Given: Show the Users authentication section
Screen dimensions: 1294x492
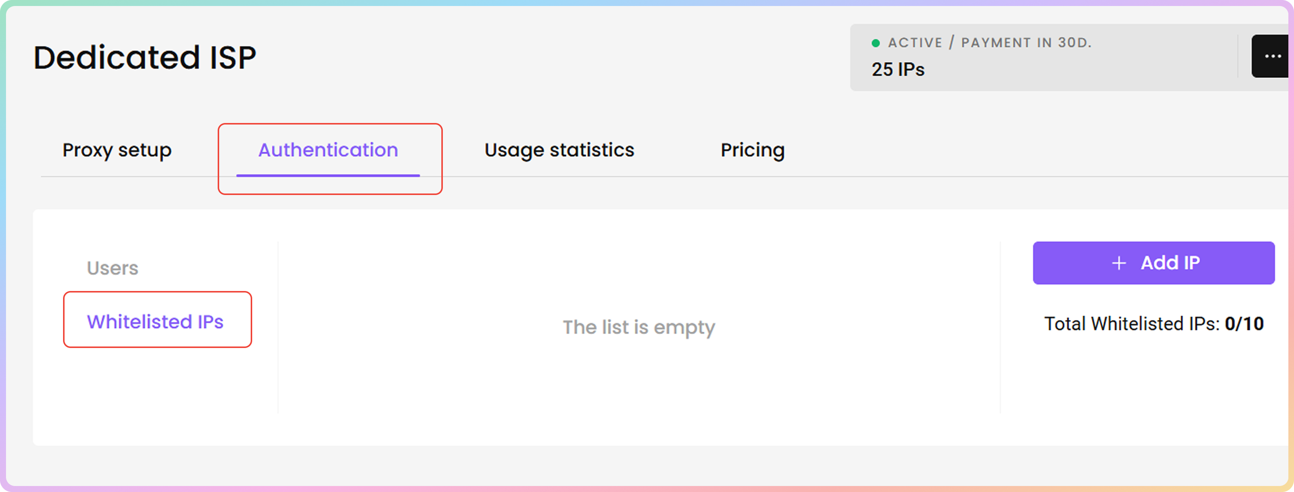Looking at the screenshot, I should pos(113,268).
